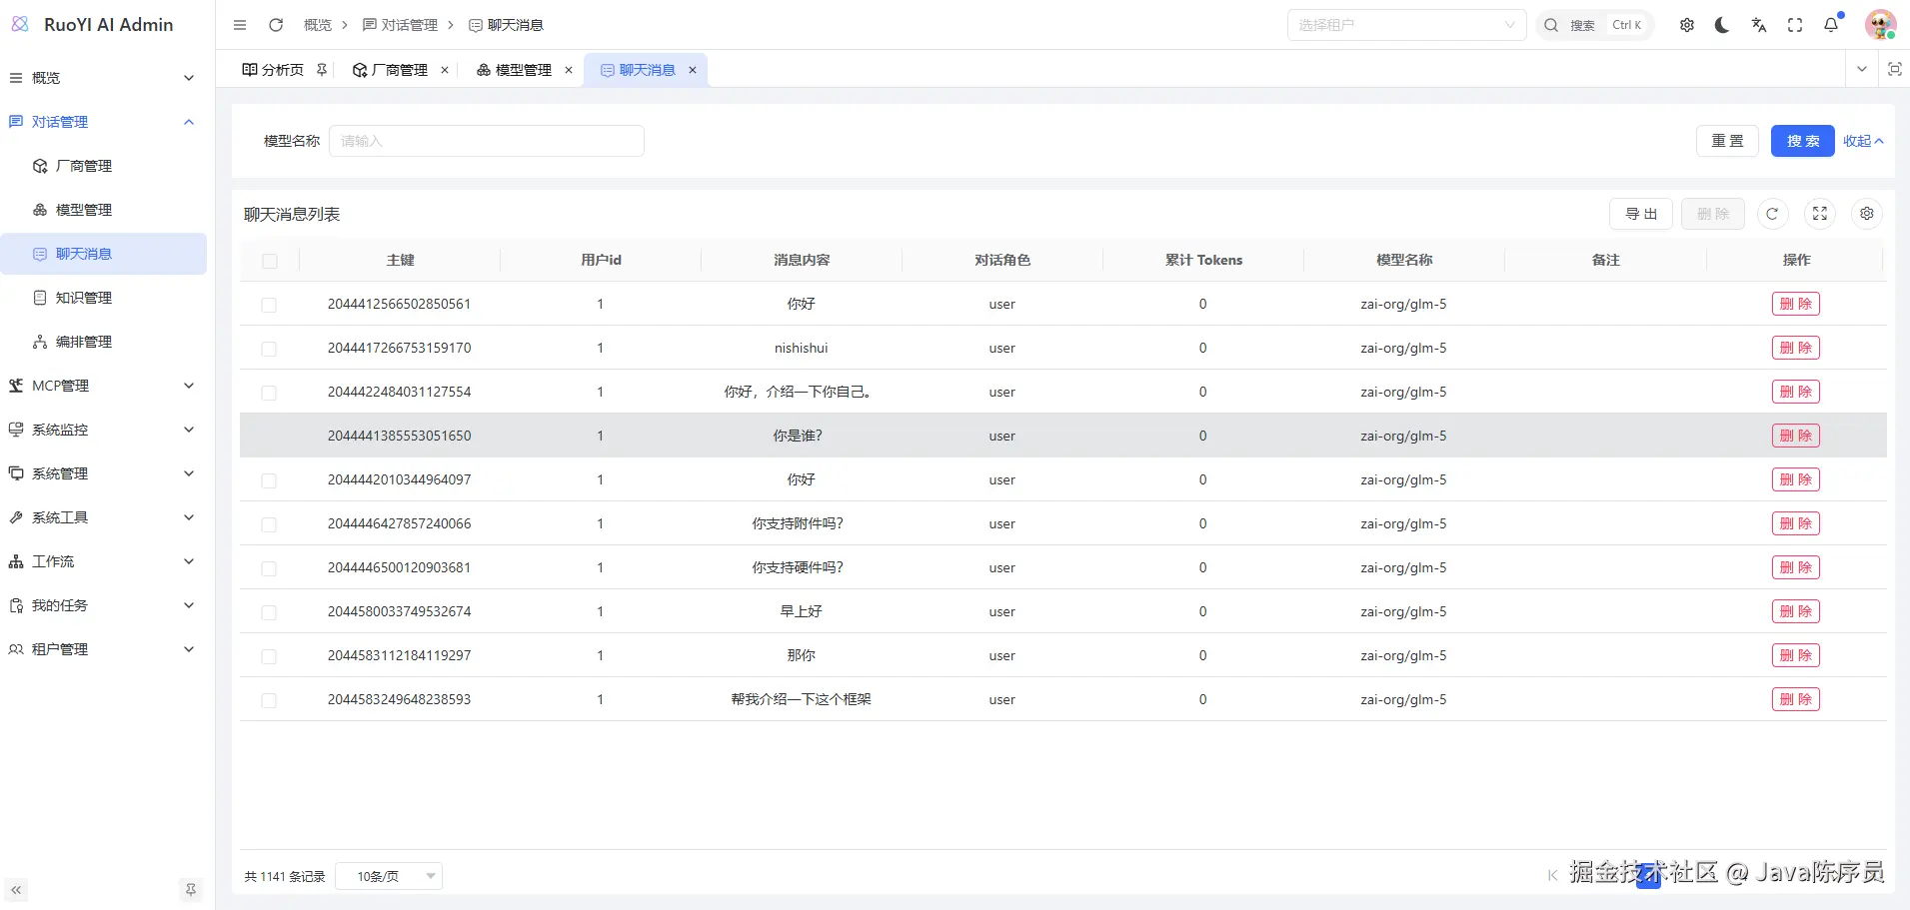Refresh the chat message table

pyautogui.click(x=1772, y=214)
